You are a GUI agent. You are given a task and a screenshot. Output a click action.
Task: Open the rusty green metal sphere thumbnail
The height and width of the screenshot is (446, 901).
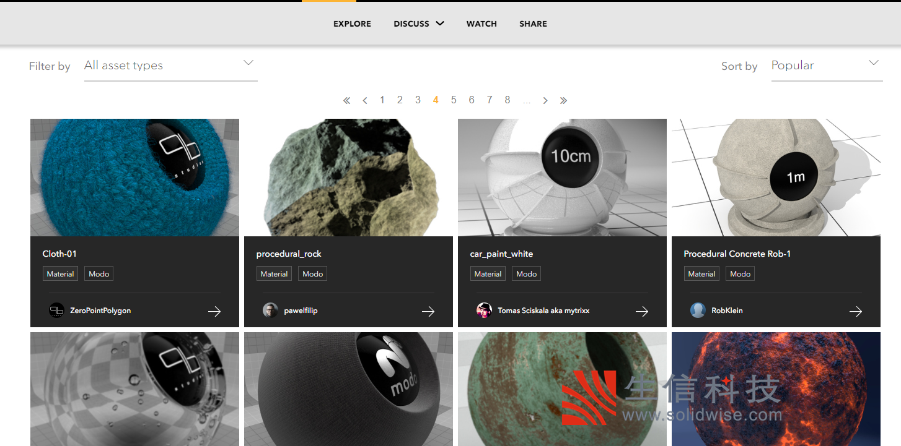pos(562,389)
